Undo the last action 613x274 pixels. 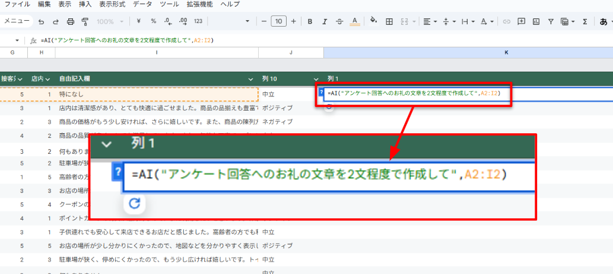tap(41, 21)
